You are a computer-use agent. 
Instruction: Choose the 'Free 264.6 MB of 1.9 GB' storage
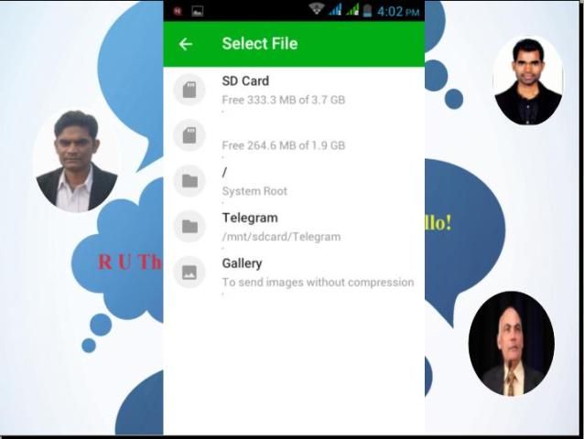pos(284,145)
